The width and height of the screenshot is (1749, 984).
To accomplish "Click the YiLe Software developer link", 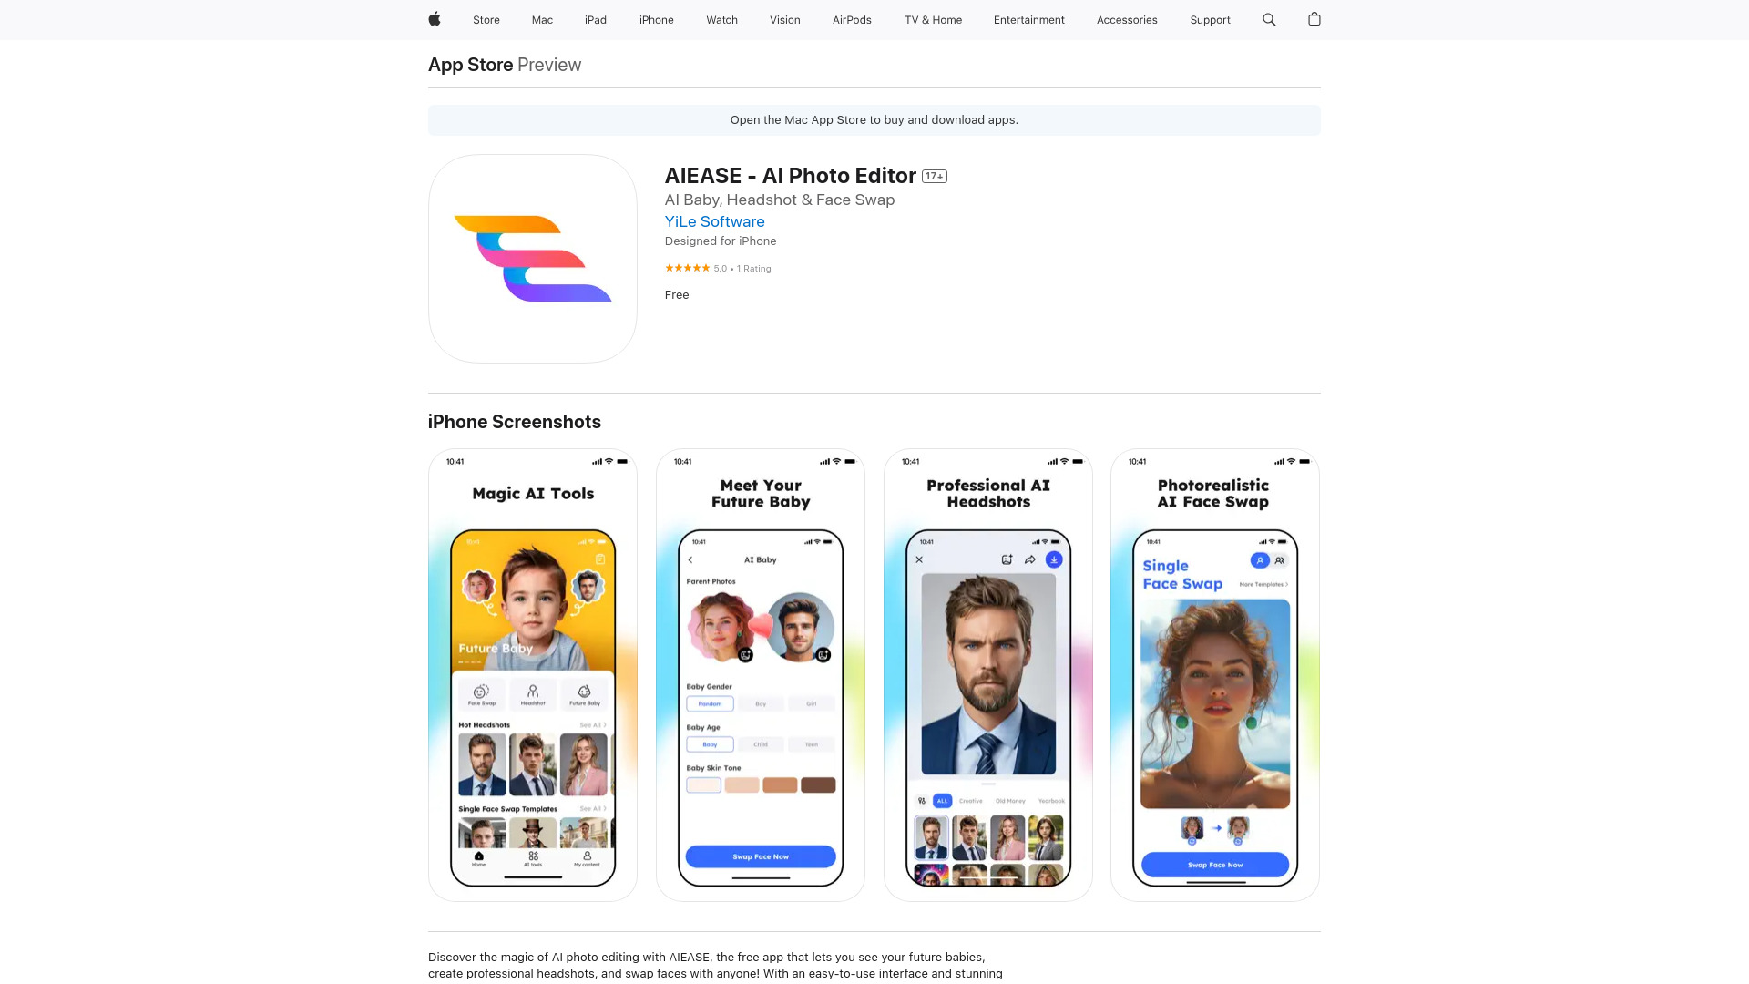I will tap(713, 221).
